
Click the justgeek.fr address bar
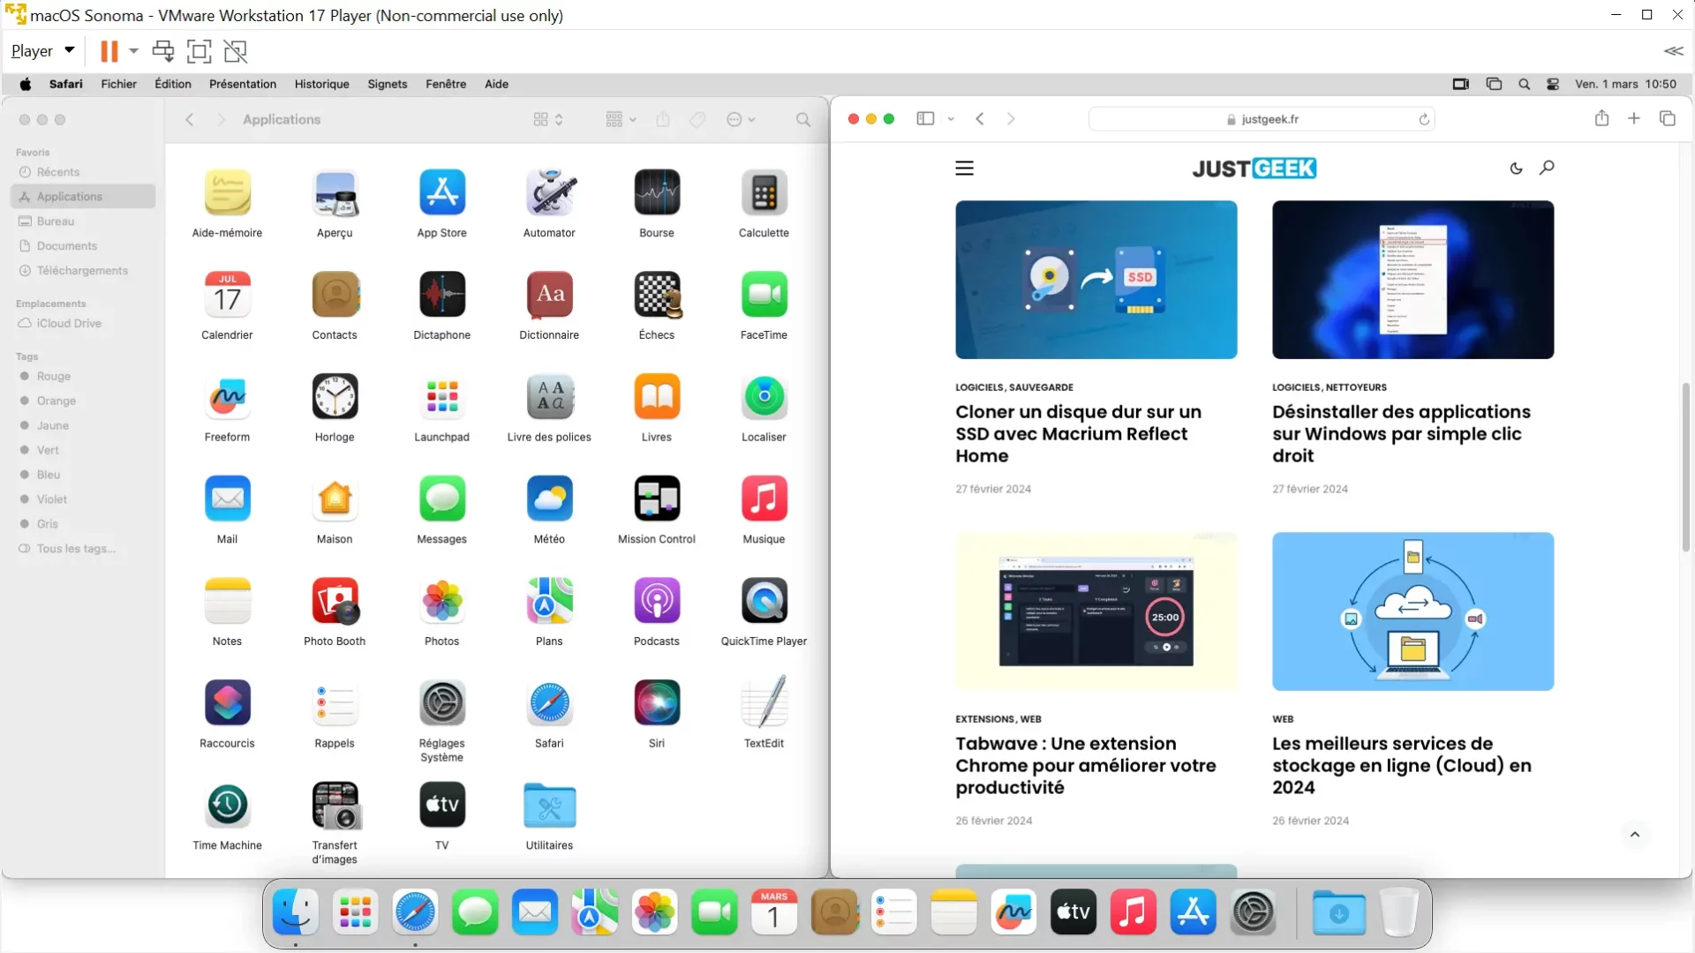click(x=1262, y=119)
